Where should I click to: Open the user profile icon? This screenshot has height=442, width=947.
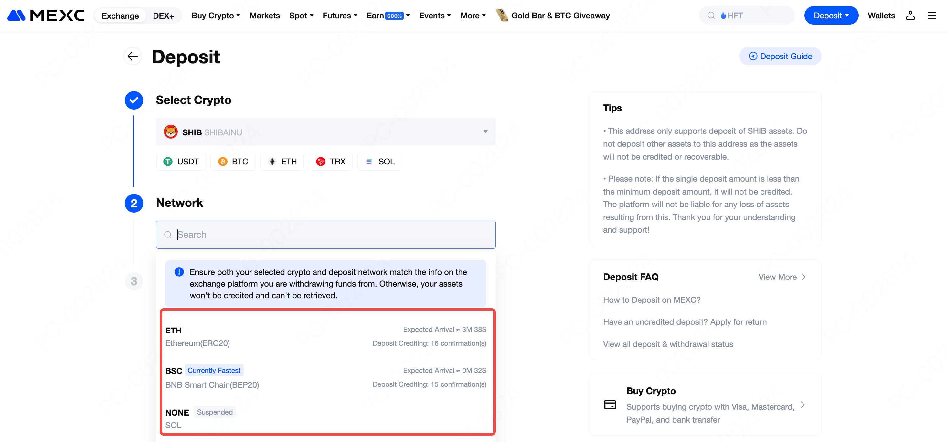click(x=910, y=16)
